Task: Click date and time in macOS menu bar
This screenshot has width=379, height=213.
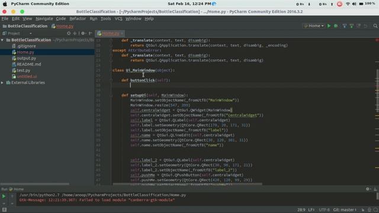Action: (189, 4)
